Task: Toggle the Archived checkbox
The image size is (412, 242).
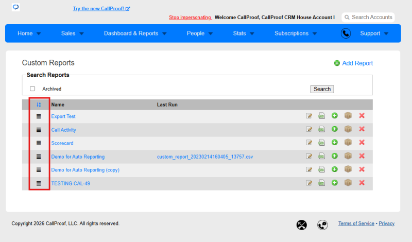Action: (32, 89)
